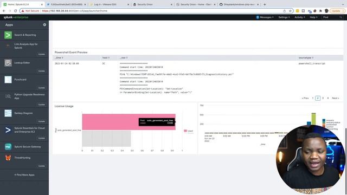This screenshot has height=195, width=347.
Task: Click the Apps settings gear icon
Action: 44,25
